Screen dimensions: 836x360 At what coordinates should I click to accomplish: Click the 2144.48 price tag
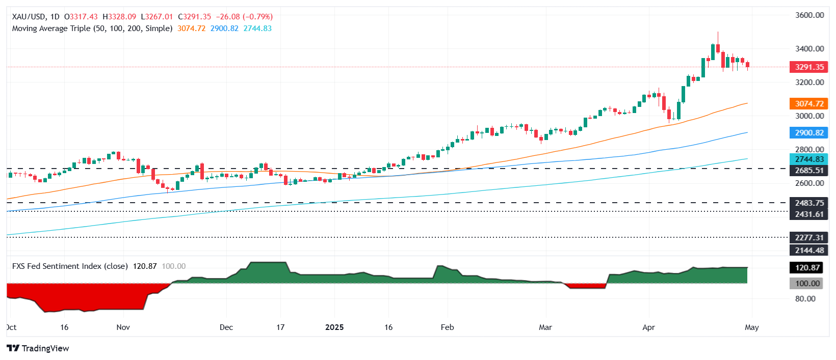point(808,250)
